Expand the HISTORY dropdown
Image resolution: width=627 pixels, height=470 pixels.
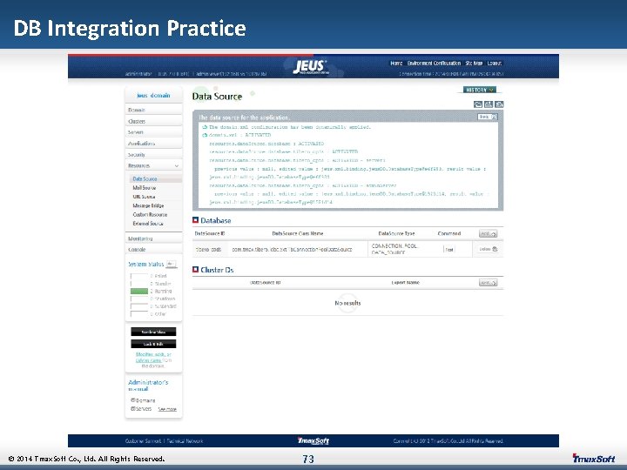[480, 90]
